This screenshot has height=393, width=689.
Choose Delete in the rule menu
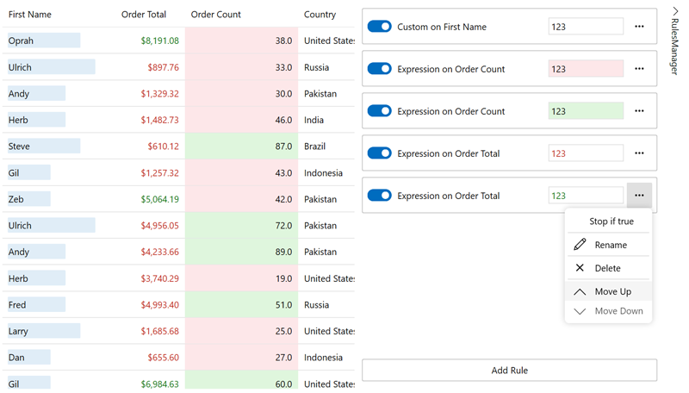[x=609, y=268]
